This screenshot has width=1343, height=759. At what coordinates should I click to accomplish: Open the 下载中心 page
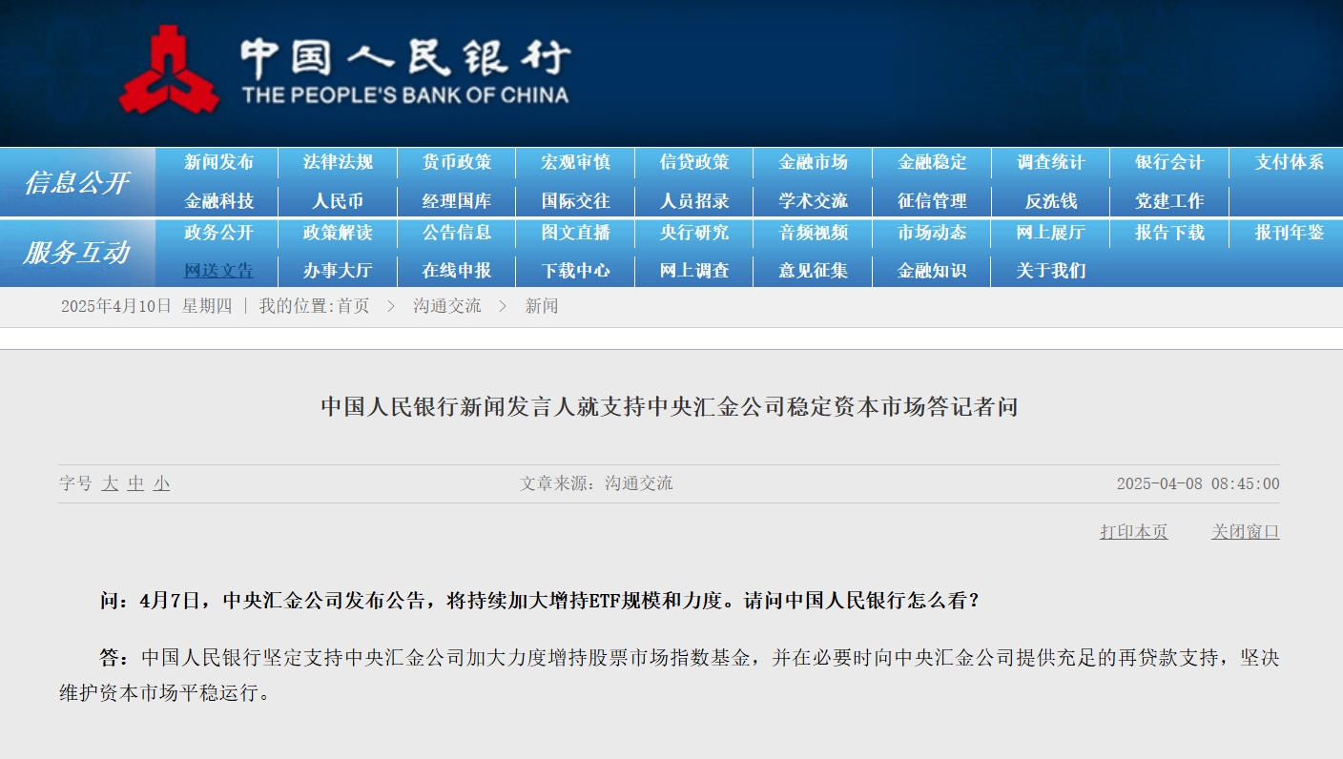point(575,271)
